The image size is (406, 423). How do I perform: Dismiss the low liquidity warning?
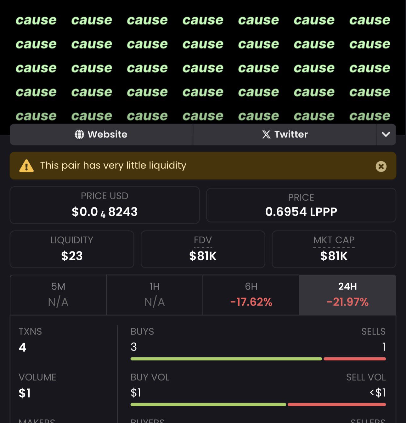click(381, 166)
